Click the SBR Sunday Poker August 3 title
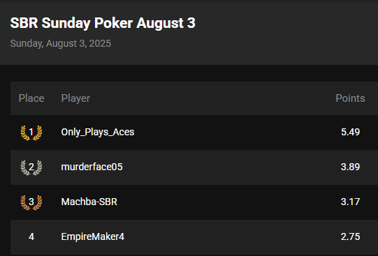The width and height of the screenshot is (378, 256). 103,23
